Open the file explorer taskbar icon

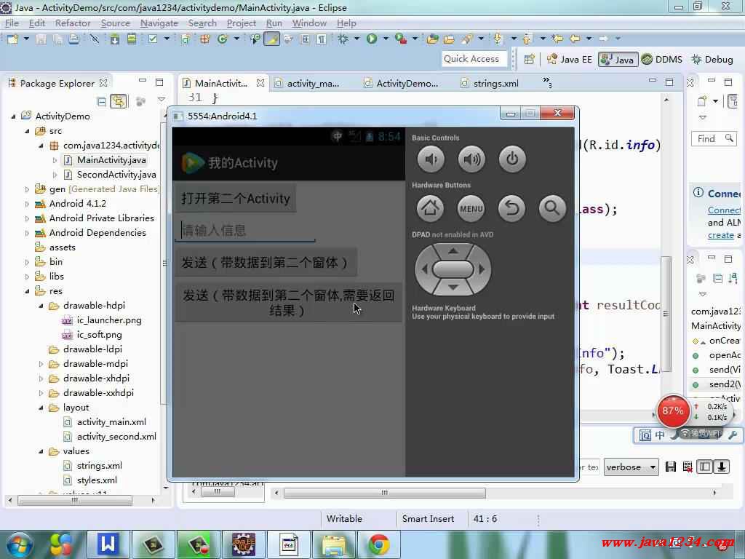334,544
